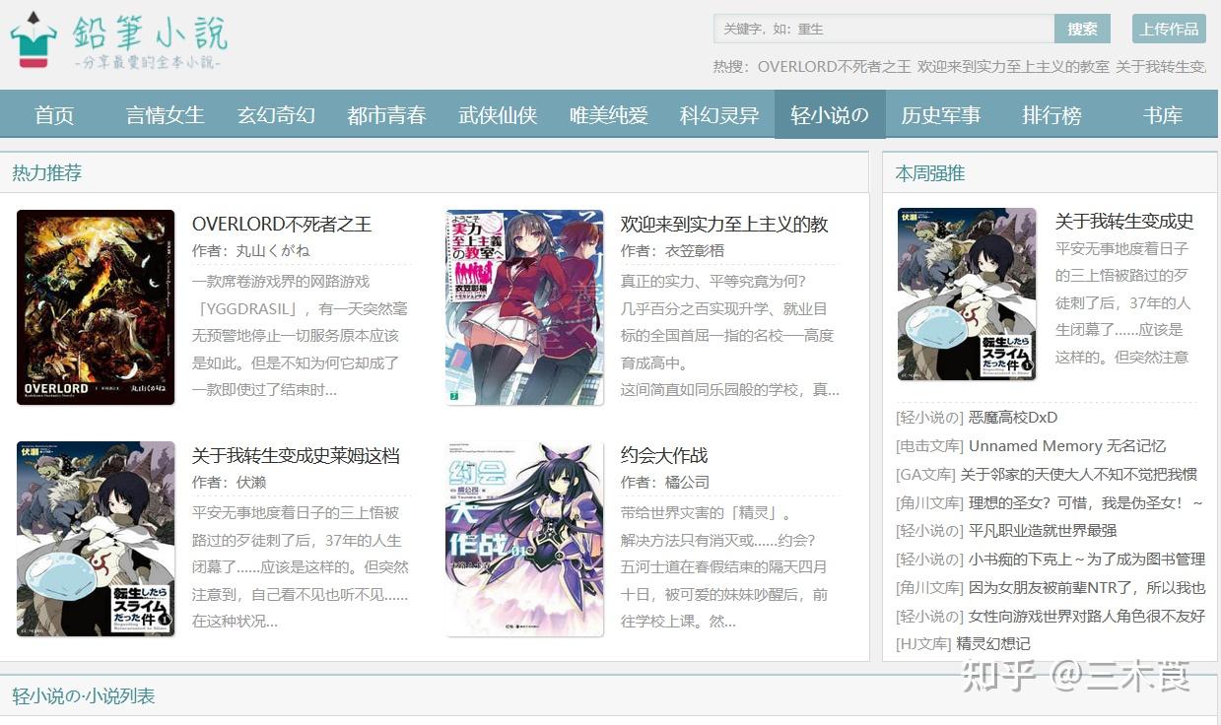Click the [HJ文库] category tag
The width and height of the screenshot is (1221, 725).
click(x=923, y=644)
